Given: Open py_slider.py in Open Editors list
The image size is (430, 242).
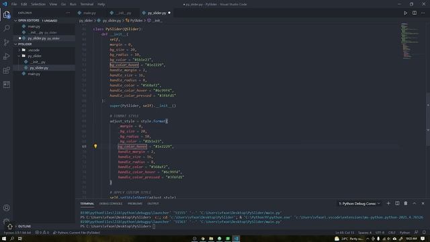Looking at the screenshot, I should (44, 38).
